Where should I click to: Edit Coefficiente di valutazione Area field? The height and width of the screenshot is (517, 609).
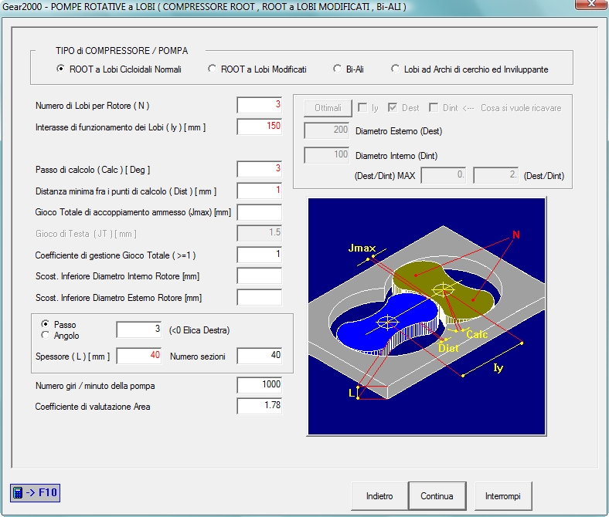(x=260, y=406)
